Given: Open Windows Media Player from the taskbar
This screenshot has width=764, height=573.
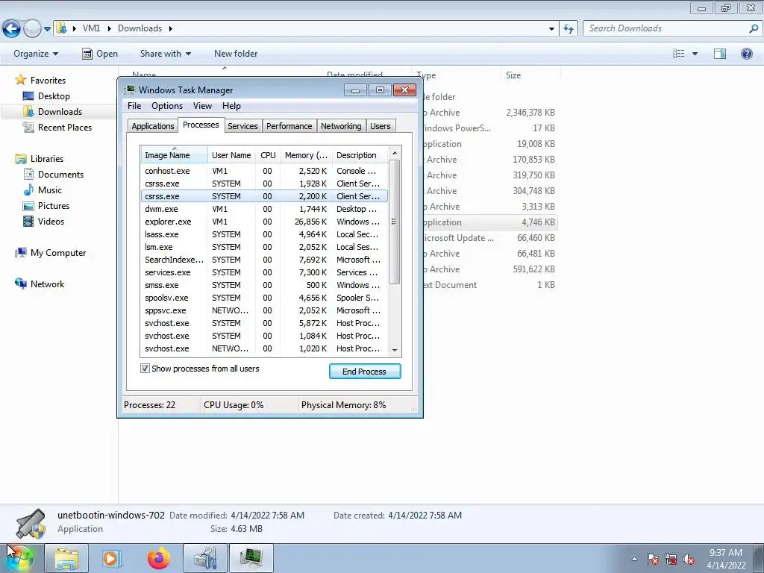Looking at the screenshot, I should 112,558.
